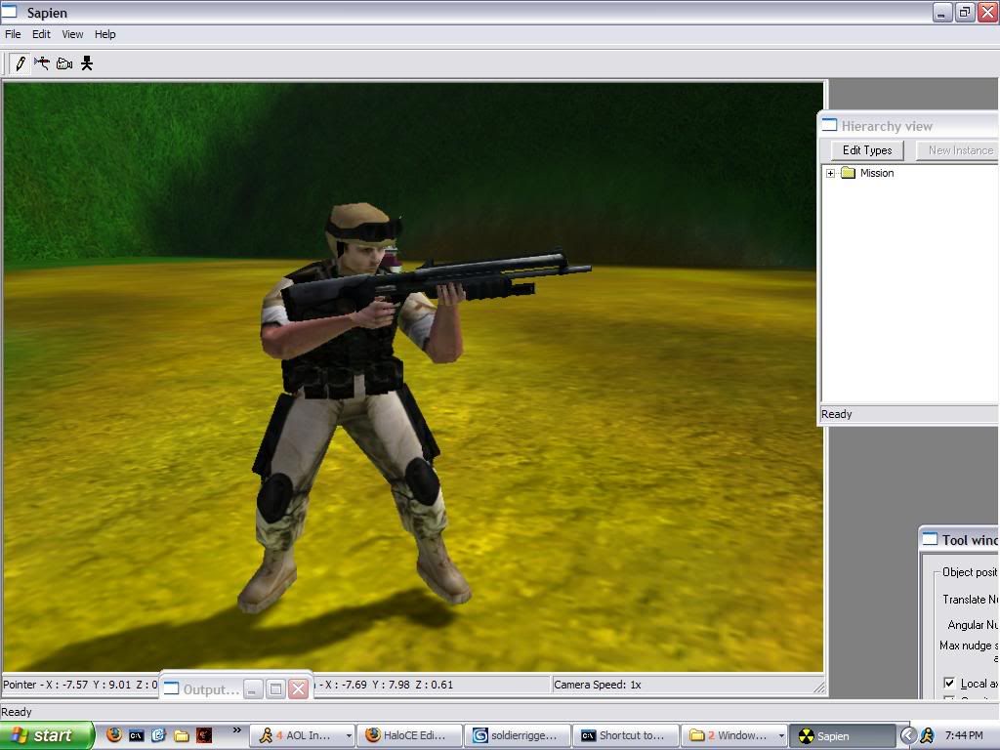This screenshot has height=750, width=1000.
Task: Open the File menu
Action: (13, 34)
